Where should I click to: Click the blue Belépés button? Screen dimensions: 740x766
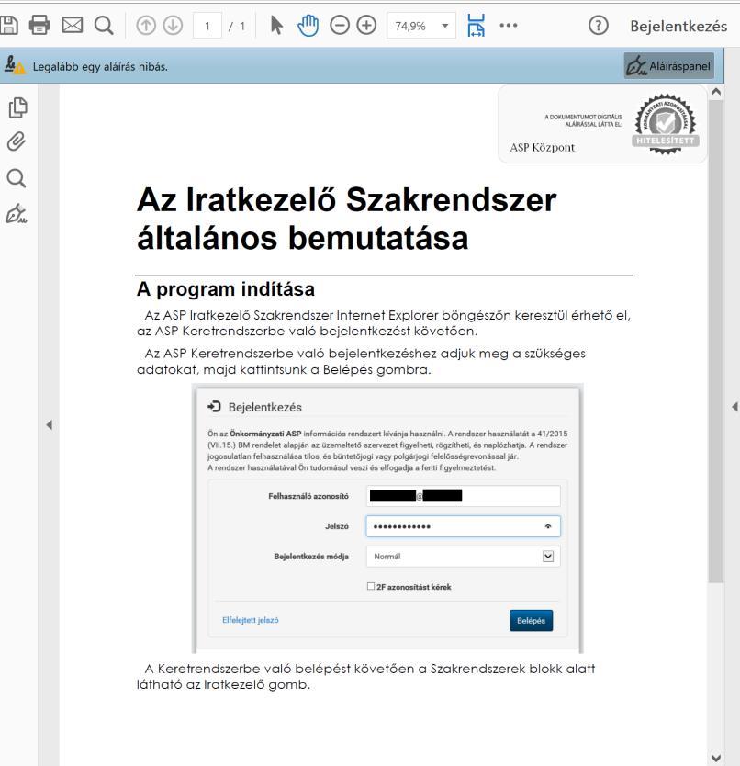[x=531, y=620]
